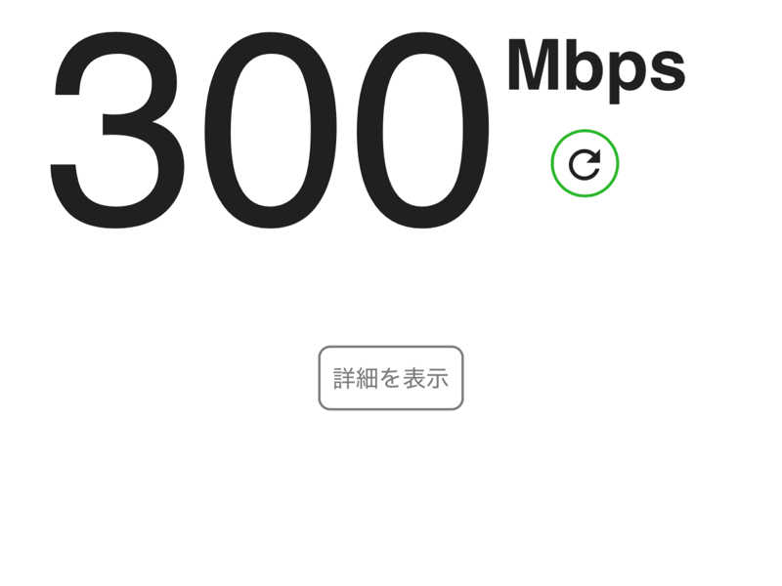This screenshot has height=586, width=782.
Task: Trigger a new measurement with reload icon
Action: (585, 163)
